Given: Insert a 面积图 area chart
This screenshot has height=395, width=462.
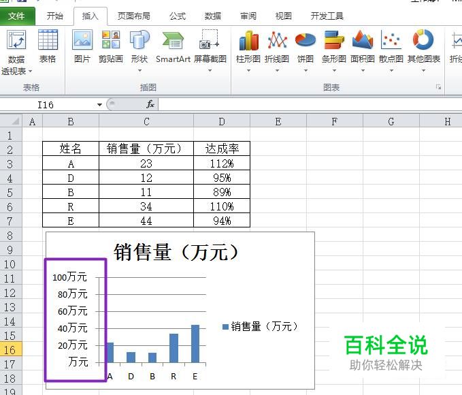Looking at the screenshot, I should click(363, 39).
